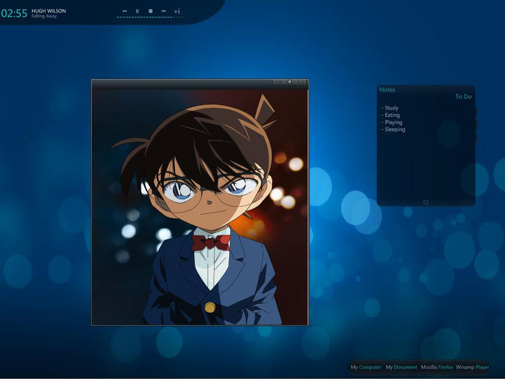This screenshot has width=505, height=379.
Task: Click the circle button at Notes widget bottom
Action: (426, 202)
